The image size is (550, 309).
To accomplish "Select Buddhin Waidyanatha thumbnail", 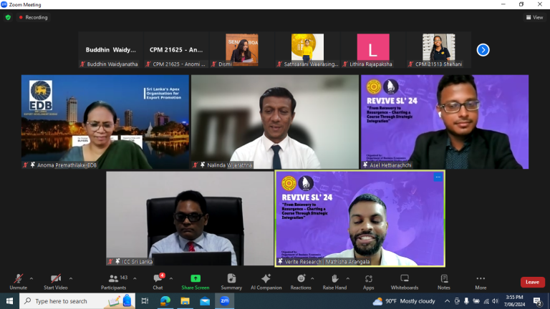I will 111,50.
